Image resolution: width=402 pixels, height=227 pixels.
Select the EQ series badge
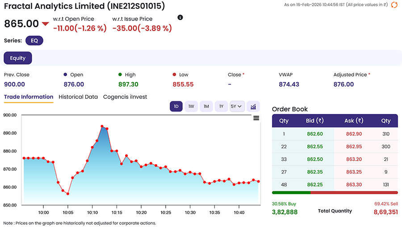click(34, 41)
